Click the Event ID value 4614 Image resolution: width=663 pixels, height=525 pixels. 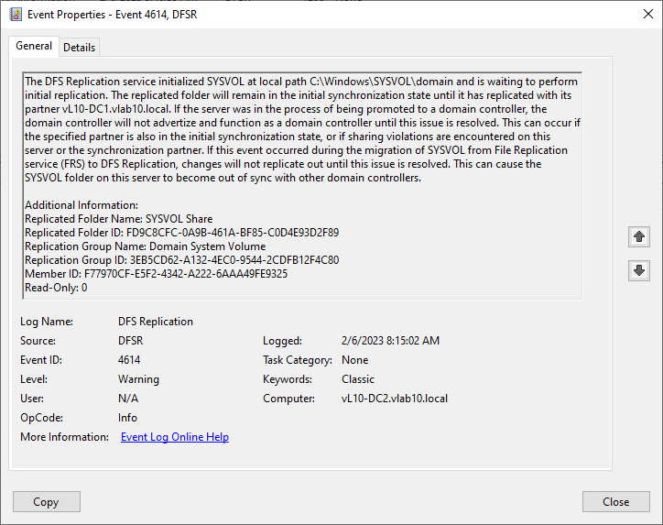point(129,360)
